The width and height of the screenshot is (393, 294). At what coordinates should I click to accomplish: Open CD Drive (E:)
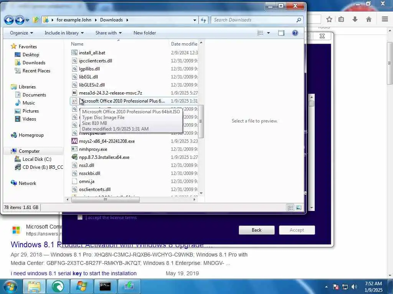pyautogui.click(x=43, y=167)
